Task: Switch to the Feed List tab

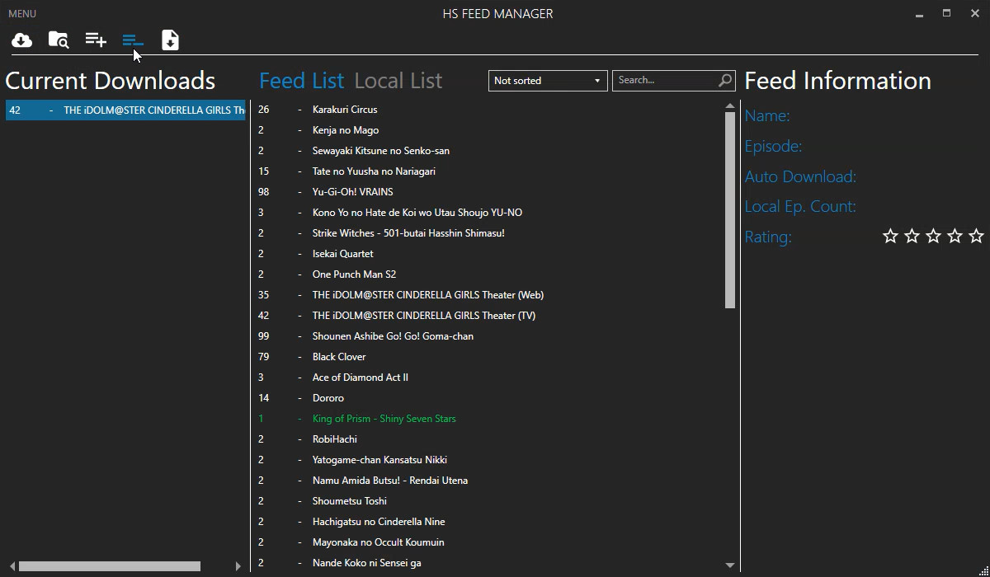Action: click(301, 81)
